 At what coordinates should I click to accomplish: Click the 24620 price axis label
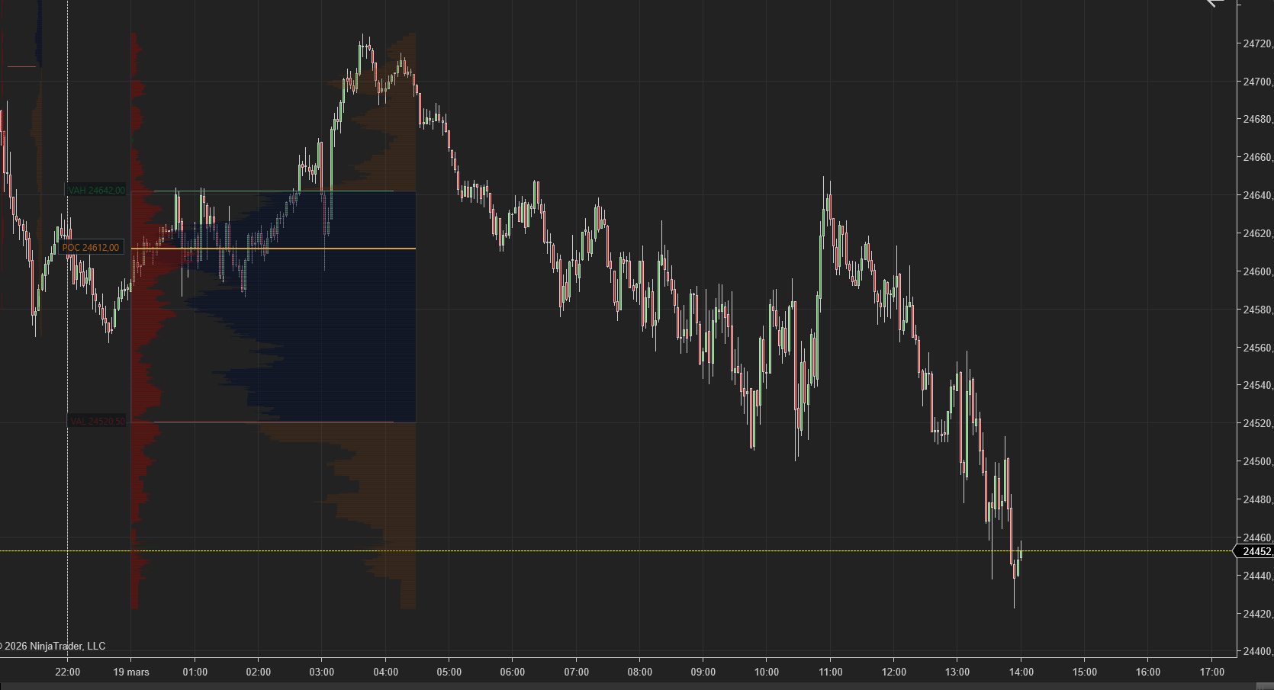1258,233
